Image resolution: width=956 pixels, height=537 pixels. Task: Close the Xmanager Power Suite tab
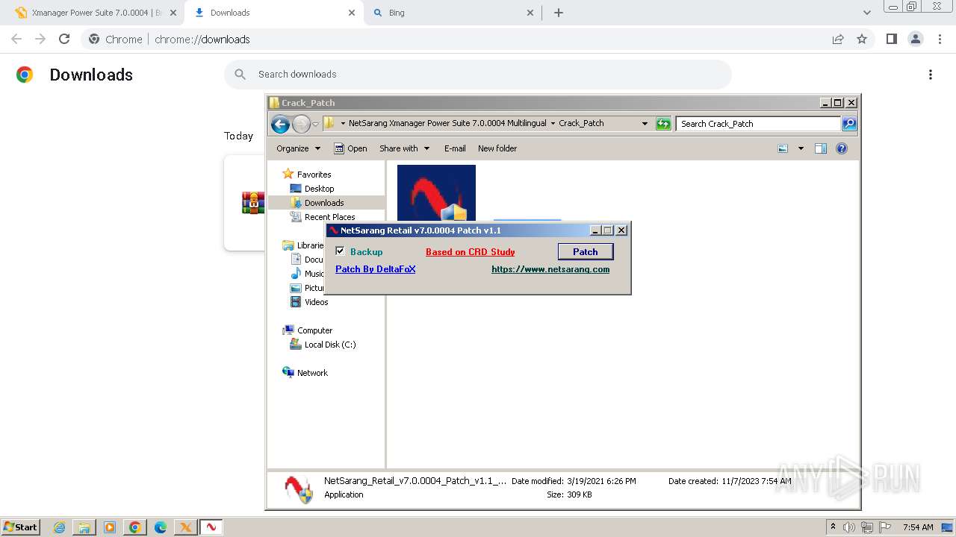tap(173, 13)
